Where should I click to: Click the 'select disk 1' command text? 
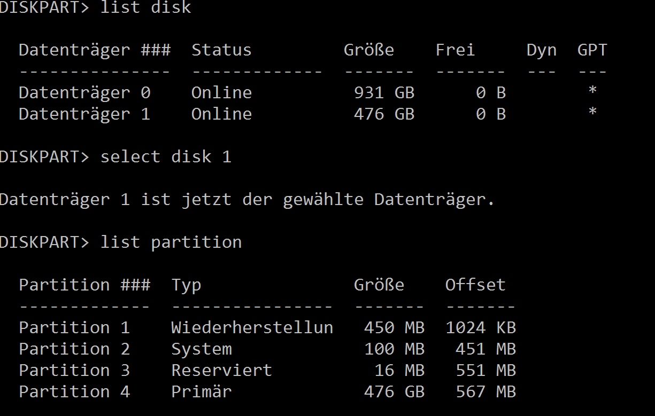[x=166, y=156]
